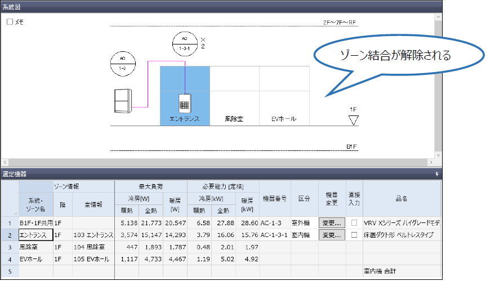Check 直接入力 box for AC-1-3 row
The image size is (486, 281).
coord(354,223)
